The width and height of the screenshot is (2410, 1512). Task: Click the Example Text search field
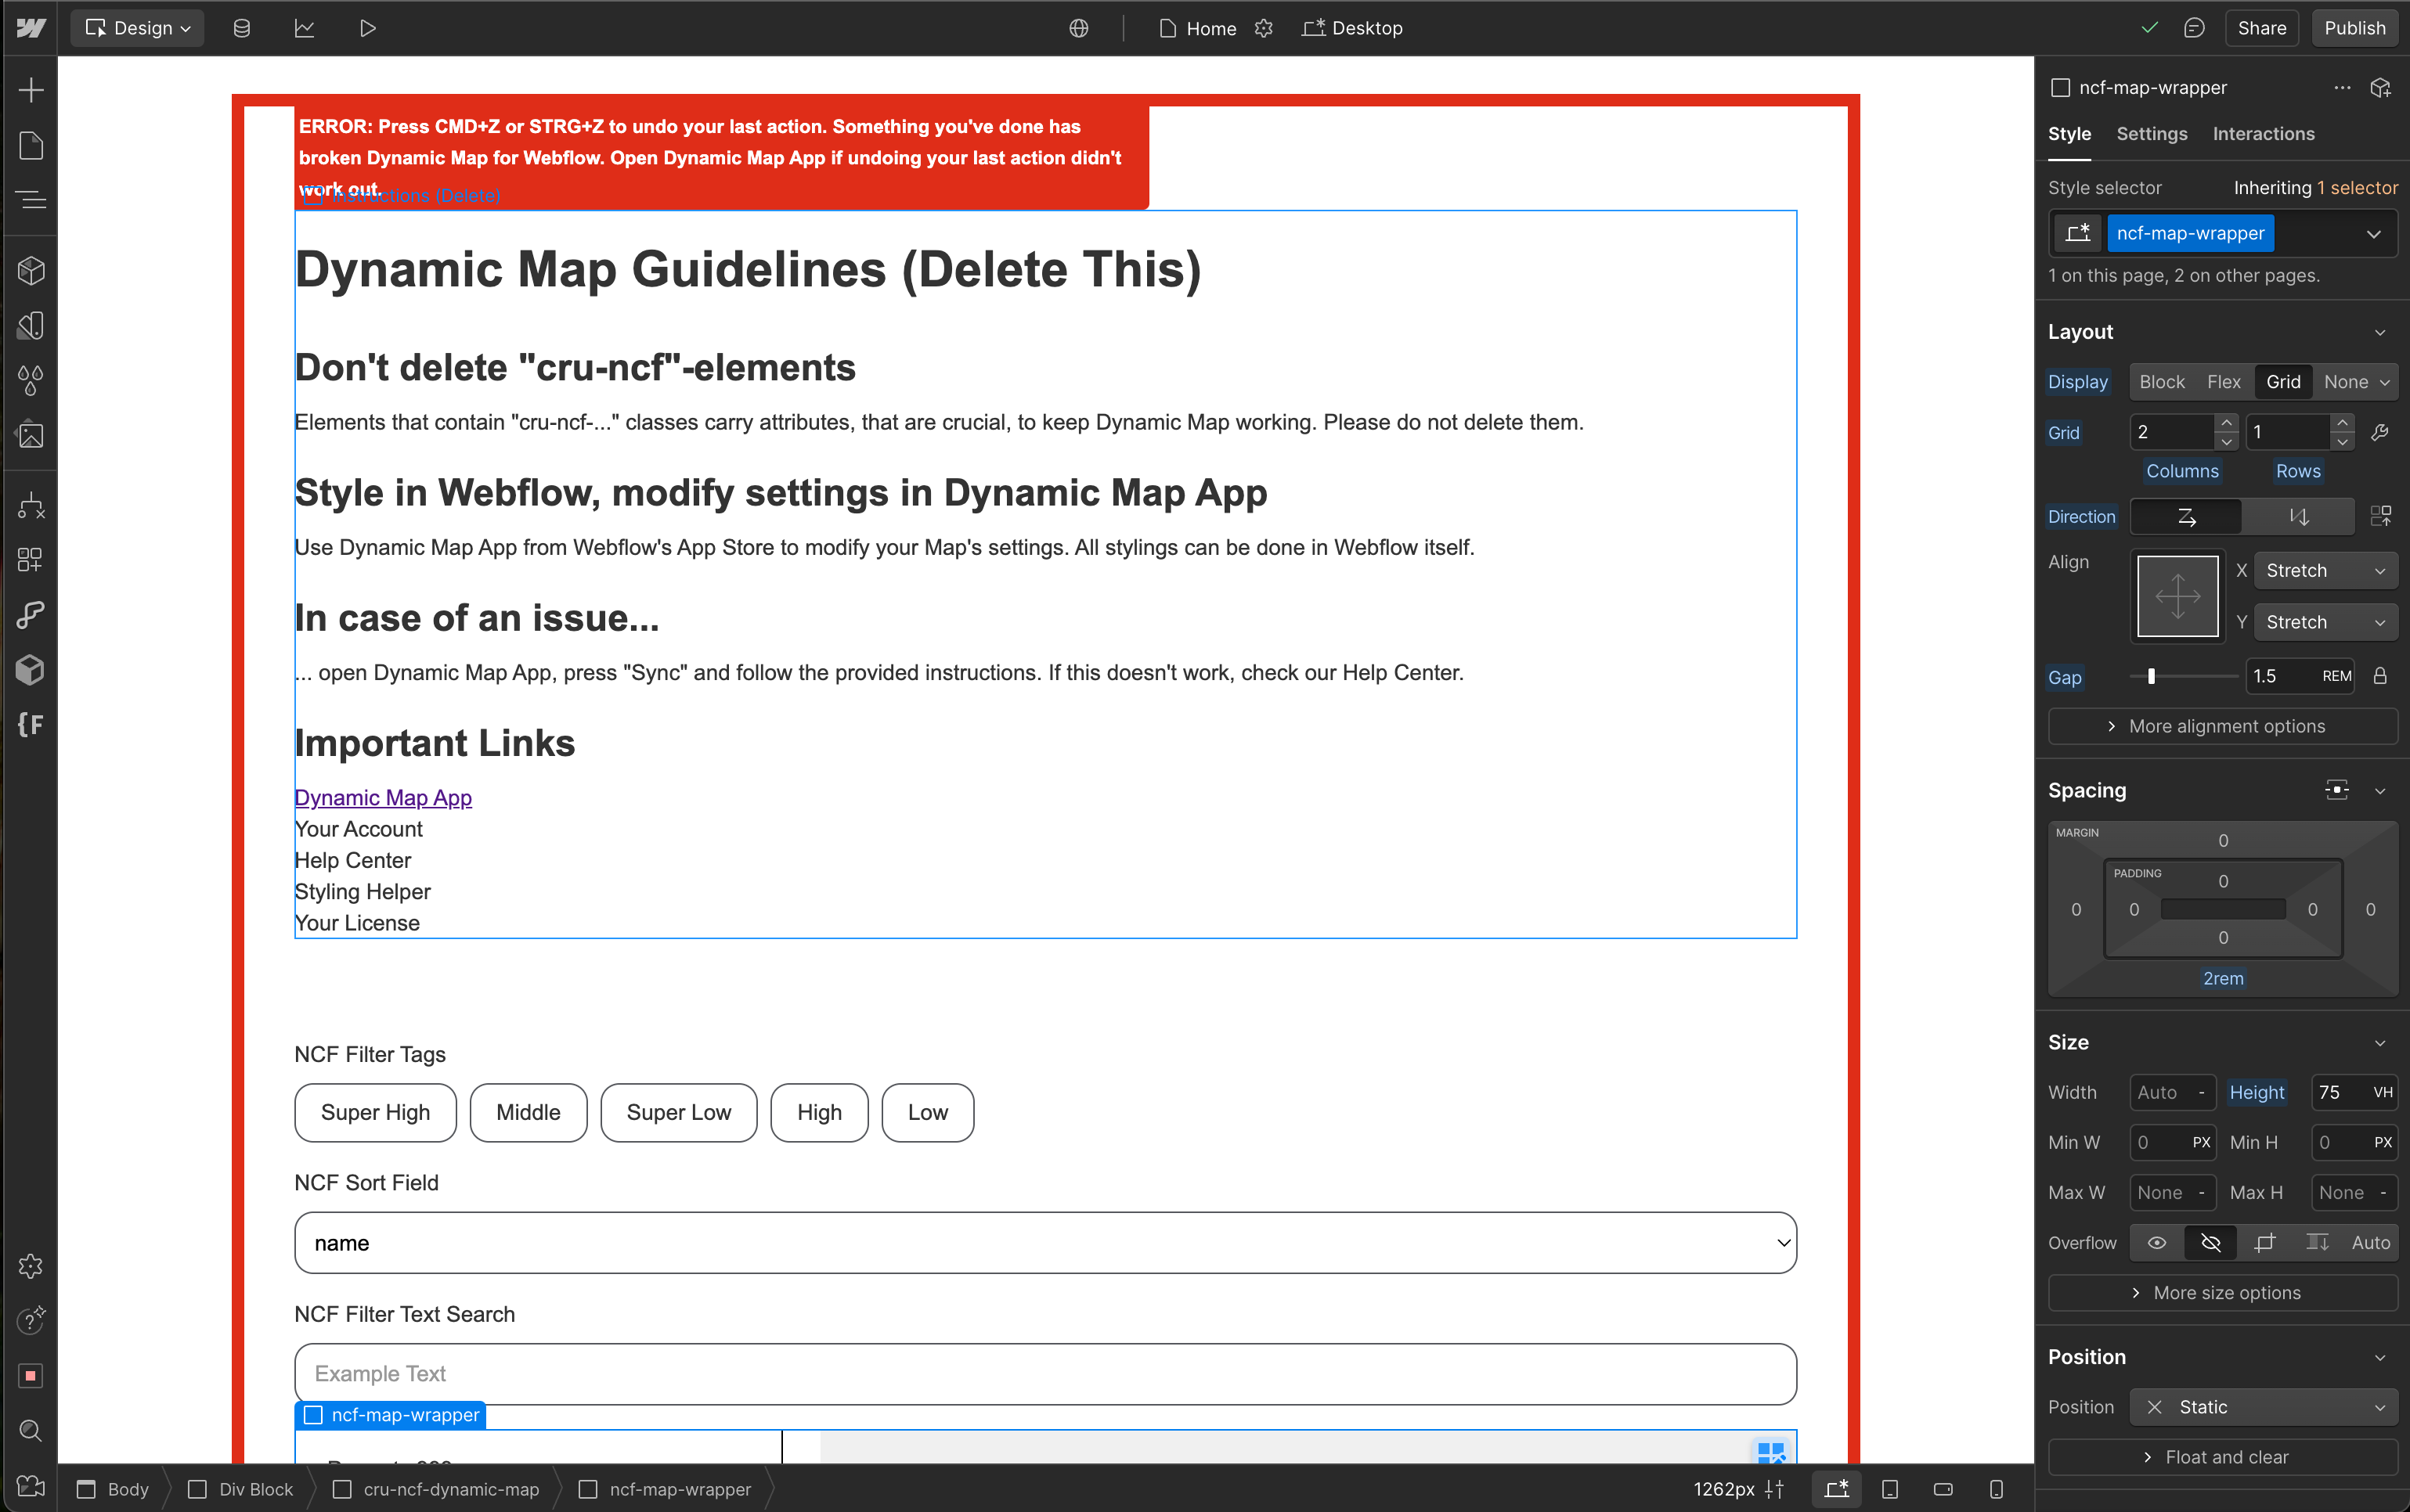click(1045, 1374)
